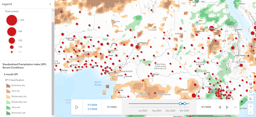Click the event marker at N'Djamena

[x=137, y=47]
